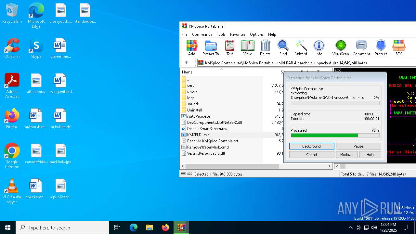The height and width of the screenshot is (234, 416).
Task: Open the Wizard toolbar icon
Action: tap(301, 48)
